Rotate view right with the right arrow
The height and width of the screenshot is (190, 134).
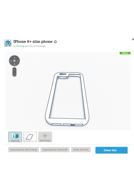tap(18, 61)
